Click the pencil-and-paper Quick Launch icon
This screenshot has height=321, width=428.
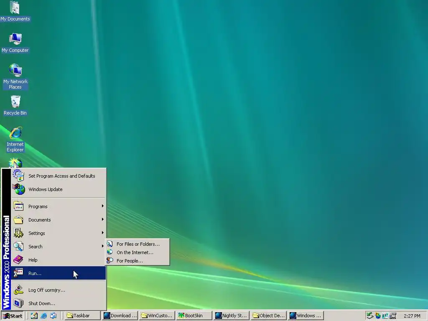pos(34,316)
